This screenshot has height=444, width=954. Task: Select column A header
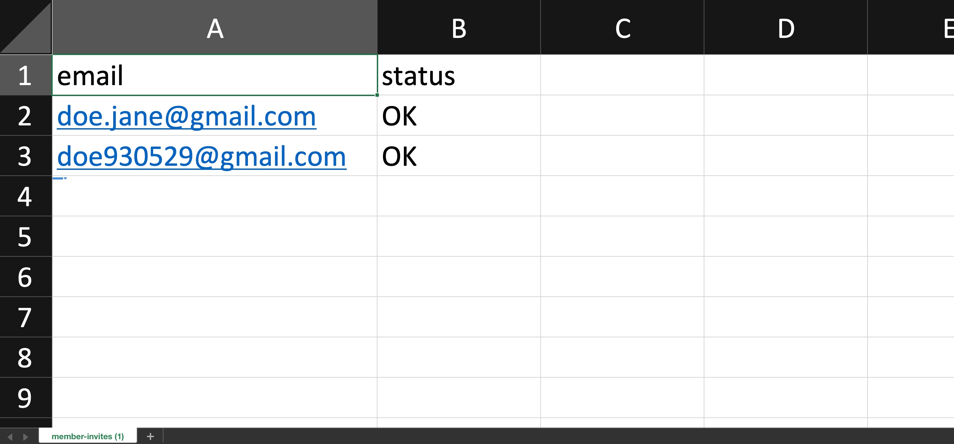215,27
